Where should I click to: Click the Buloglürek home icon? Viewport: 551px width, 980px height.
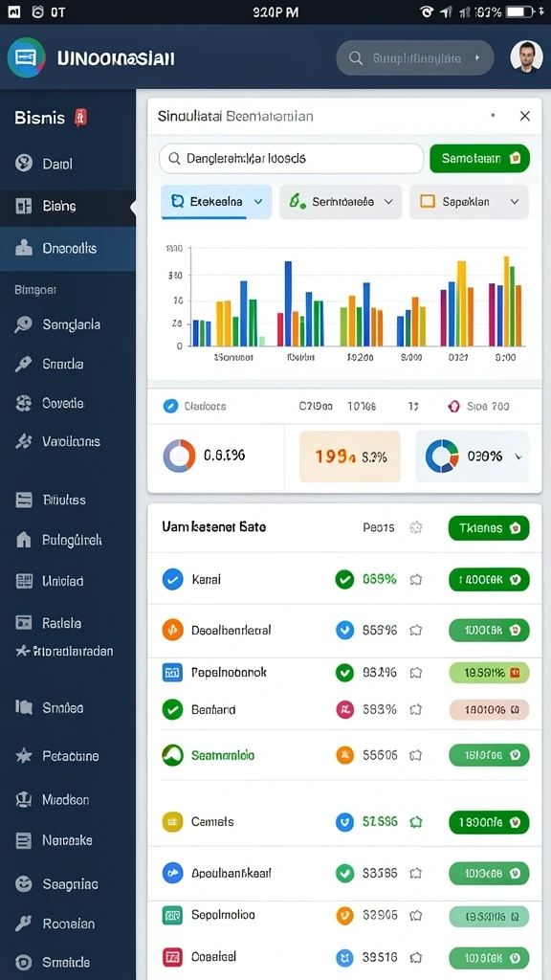tap(24, 540)
